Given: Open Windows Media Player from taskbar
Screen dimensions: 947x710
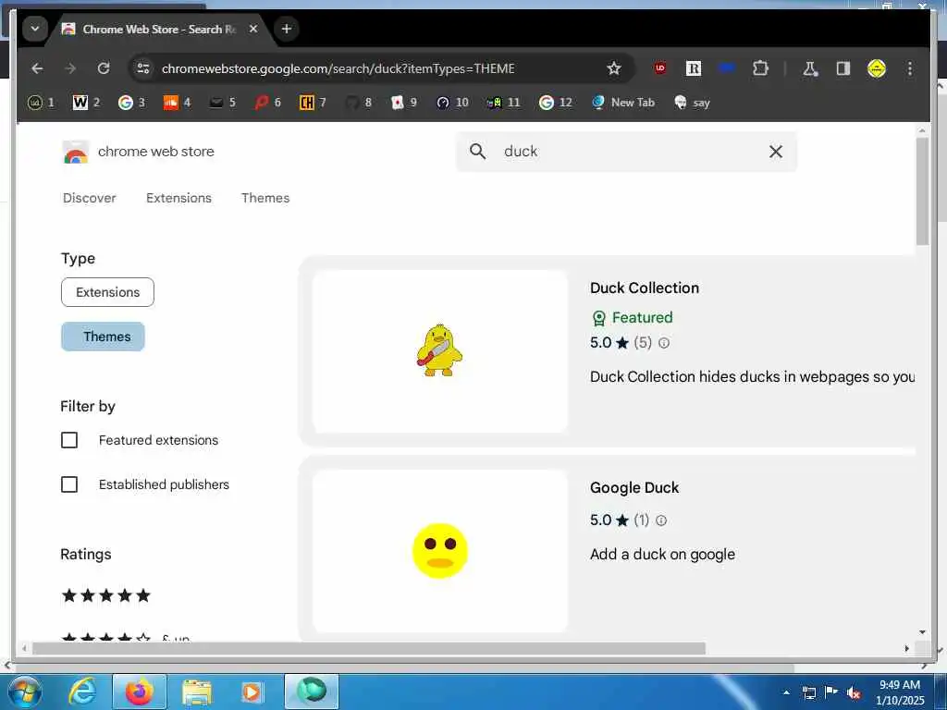Looking at the screenshot, I should click(252, 692).
